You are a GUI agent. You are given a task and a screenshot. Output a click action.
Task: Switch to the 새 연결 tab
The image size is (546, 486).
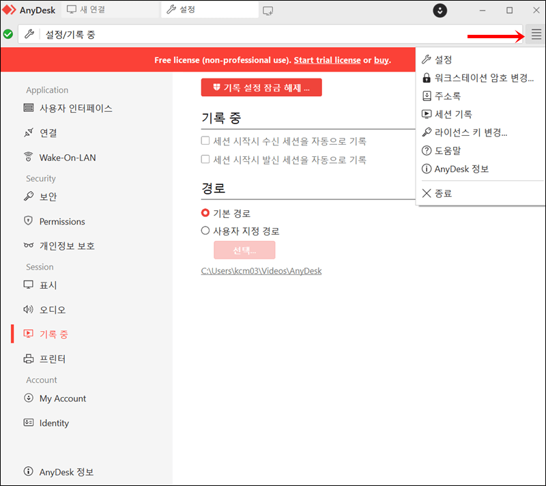point(110,10)
